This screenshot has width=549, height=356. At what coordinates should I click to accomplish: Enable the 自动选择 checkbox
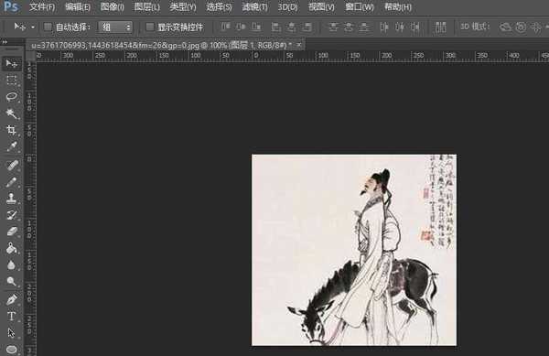tap(48, 27)
